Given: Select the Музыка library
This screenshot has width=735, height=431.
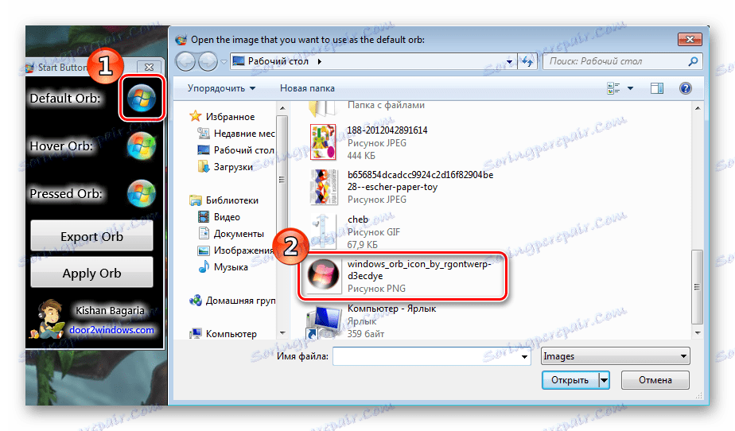Looking at the screenshot, I should pyautogui.click(x=231, y=267).
